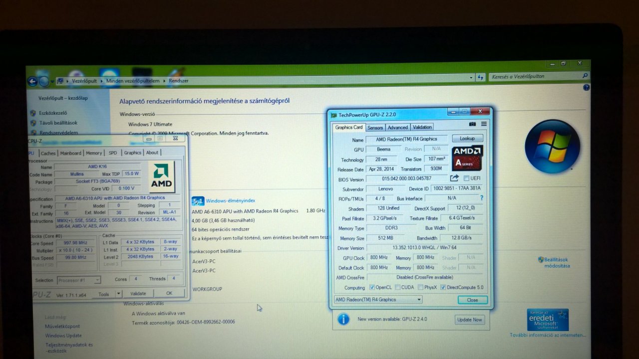639x359 pixels.
Task: Click the GPU-Z title bar app icon
Action: (x=334, y=115)
